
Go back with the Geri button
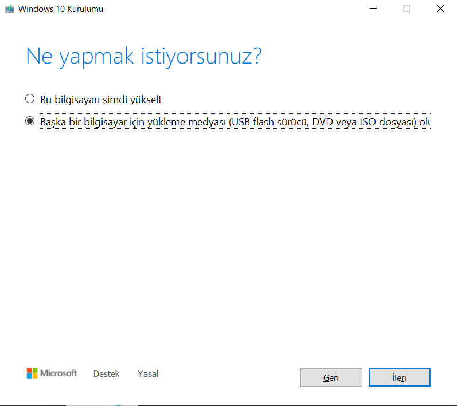tap(331, 377)
